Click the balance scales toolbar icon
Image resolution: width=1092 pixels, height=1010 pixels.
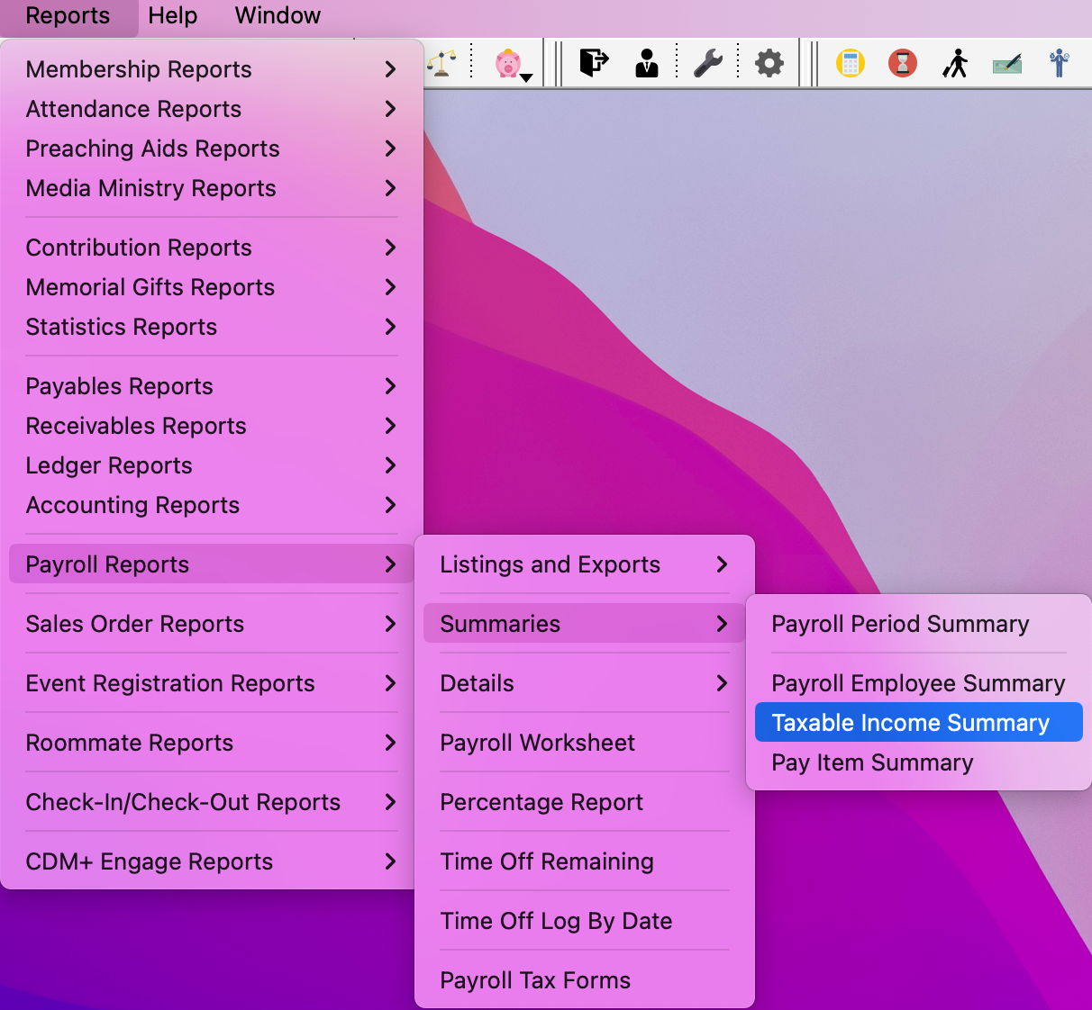441,64
